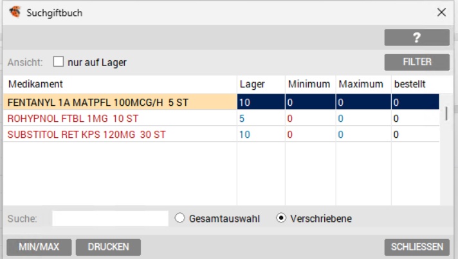This screenshot has height=259, width=458.
Task: Click the FILTER button
Action: pyautogui.click(x=416, y=62)
